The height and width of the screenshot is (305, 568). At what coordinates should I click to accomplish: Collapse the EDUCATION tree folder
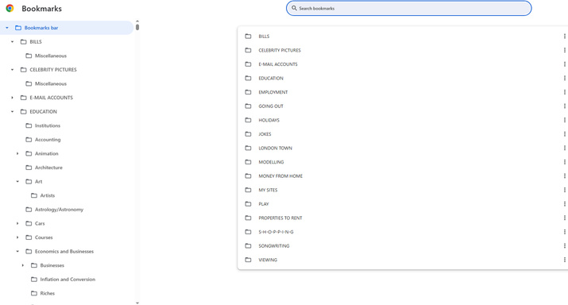coord(13,111)
